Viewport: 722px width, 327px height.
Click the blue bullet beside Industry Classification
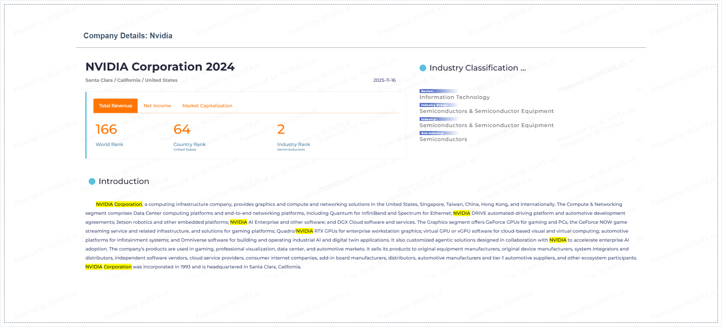(423, 68)
